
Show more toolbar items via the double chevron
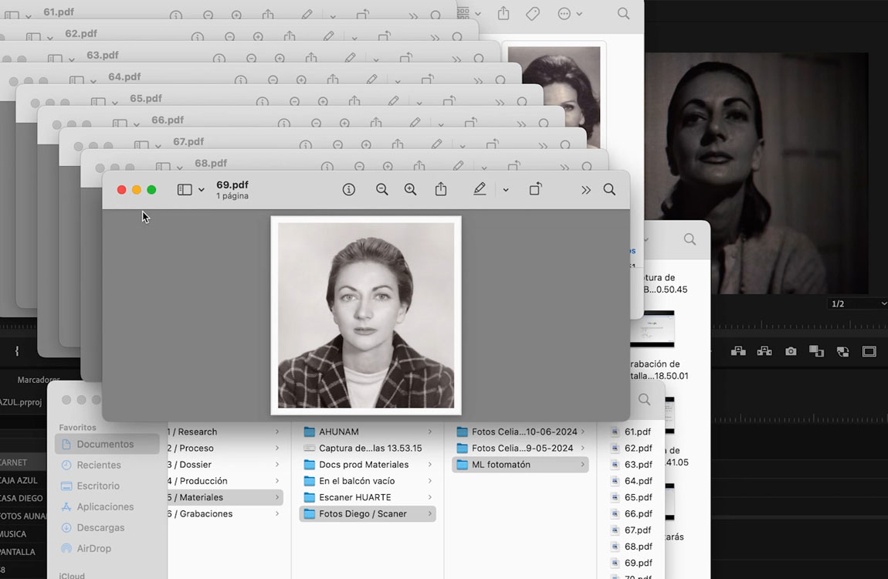click(x=586, y=190)
